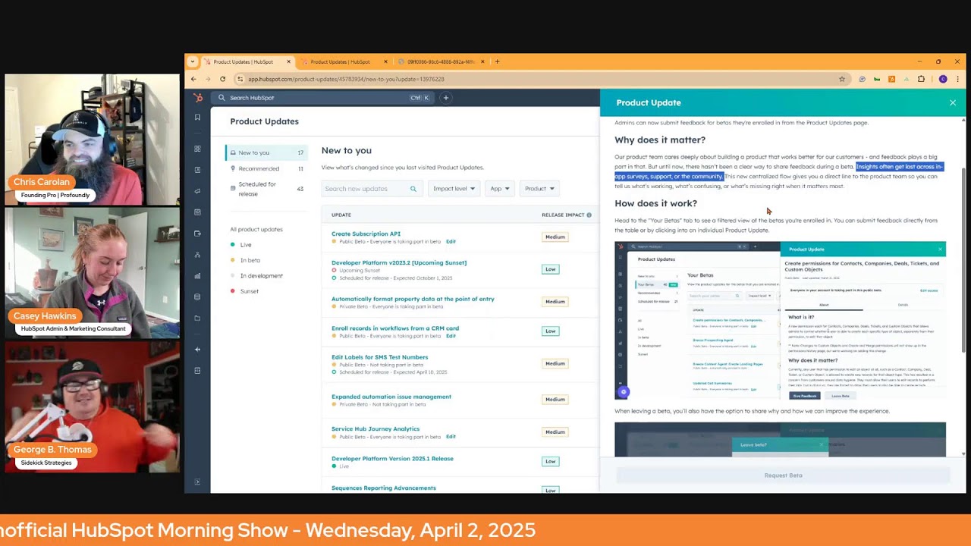971x546 pixels.
Task: Open the browser three-dot menu
Action: pyautogui.click(x=957, y=79)
